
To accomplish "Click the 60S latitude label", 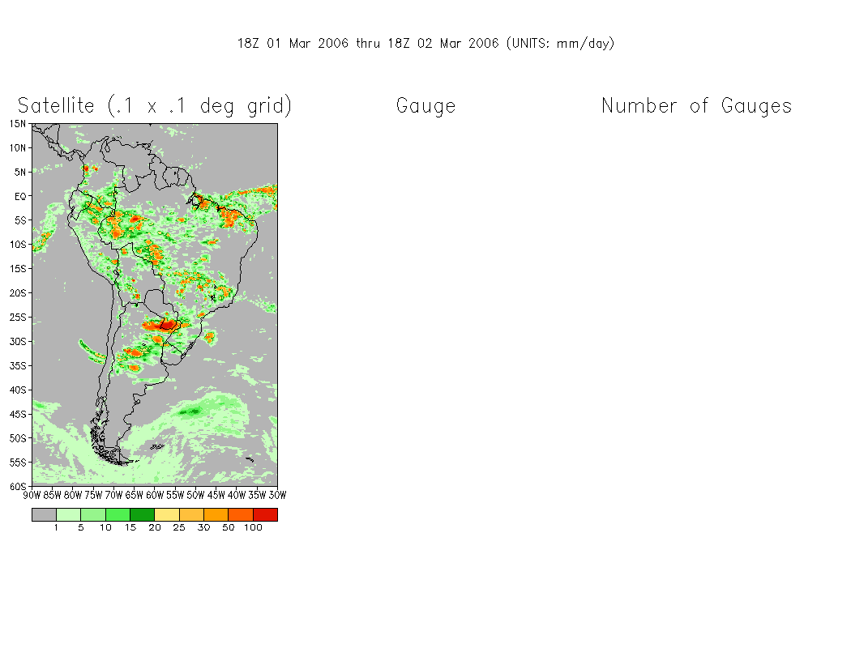I will point(17,487).
